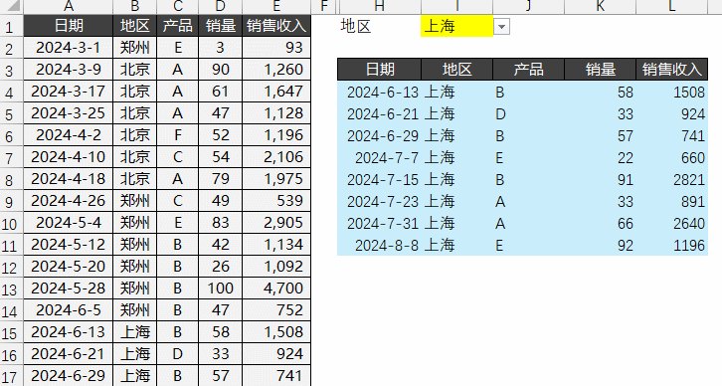
Task: Select column F header
Action: point(324,6)
